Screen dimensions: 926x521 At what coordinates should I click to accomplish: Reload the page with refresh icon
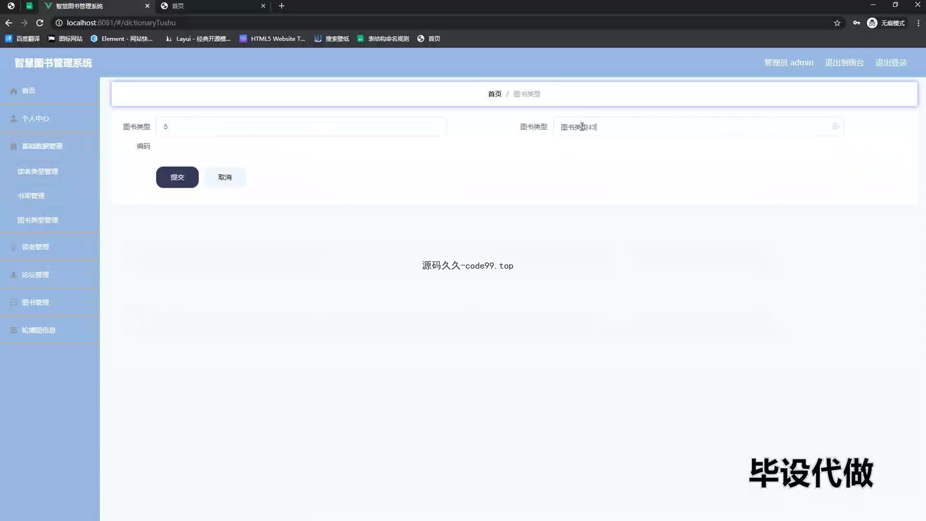pos(40,23)
